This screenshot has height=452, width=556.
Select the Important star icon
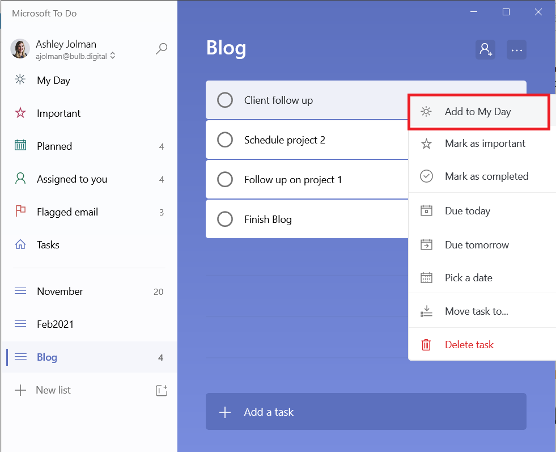click(x=20, y=113)
